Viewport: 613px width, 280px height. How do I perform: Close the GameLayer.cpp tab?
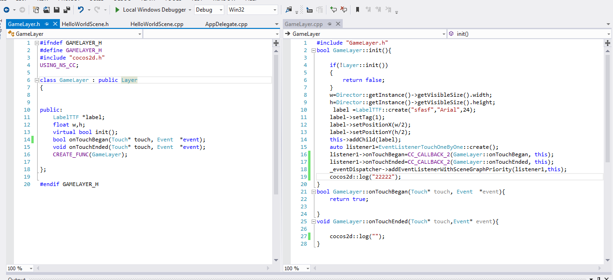(x=338, y=24)
